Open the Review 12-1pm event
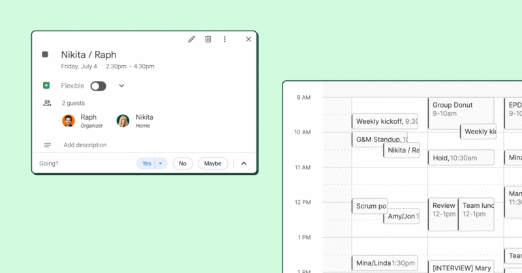Image resolution: width=522 pixels, height=273 pixels. (443, 214)
